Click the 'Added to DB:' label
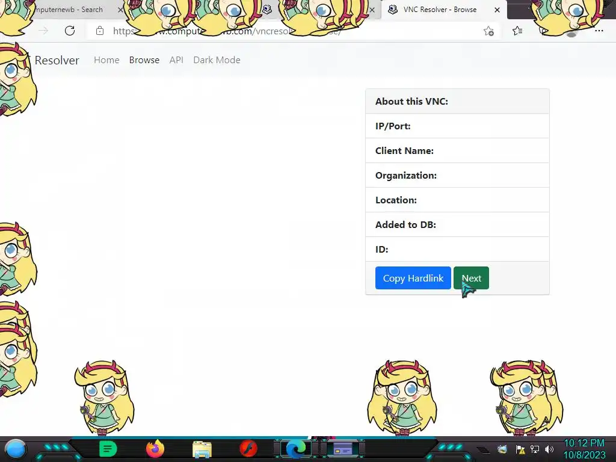The width and height of the screenshot is (616, 462). [x=405, y=225]
